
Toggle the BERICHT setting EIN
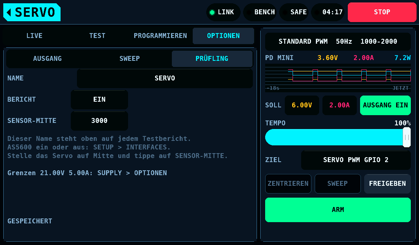click(x=99, y=100)
